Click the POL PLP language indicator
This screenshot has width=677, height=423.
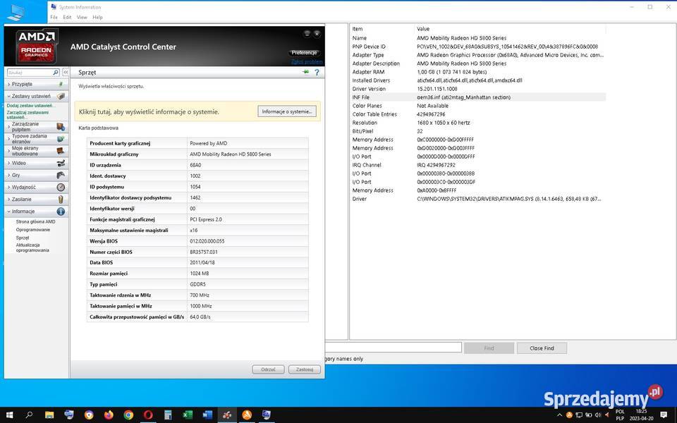[x=620, y=415]
